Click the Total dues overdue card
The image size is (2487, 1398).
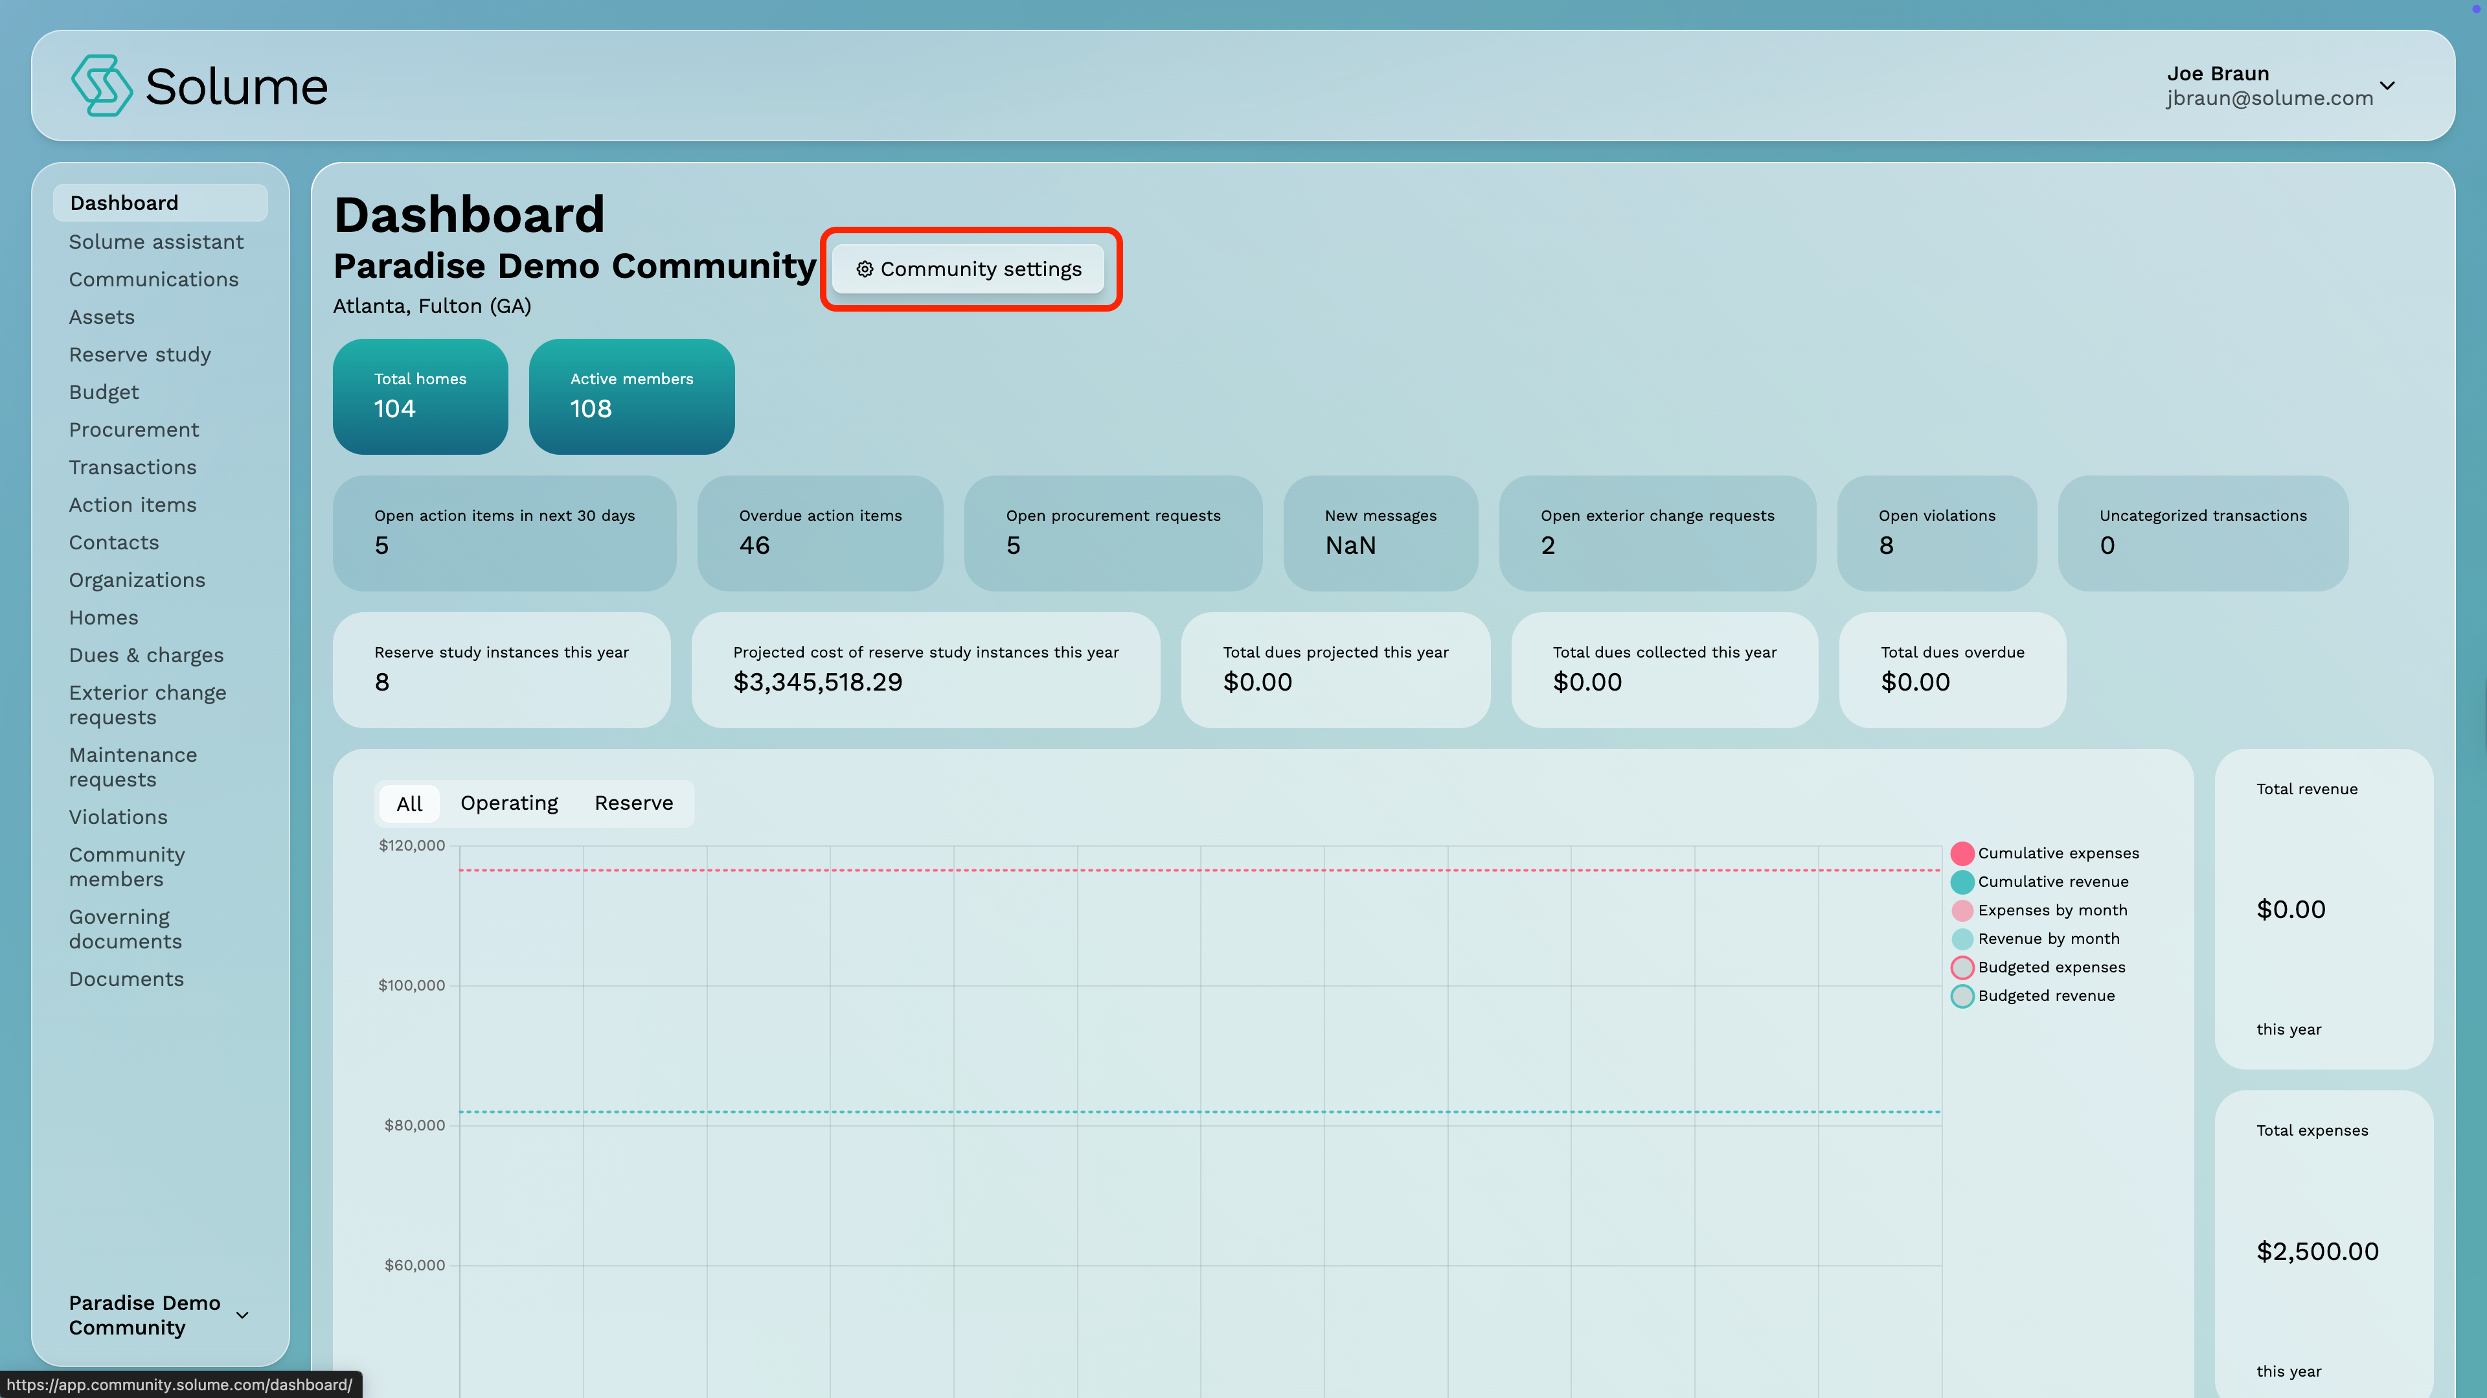[1952, 670]
